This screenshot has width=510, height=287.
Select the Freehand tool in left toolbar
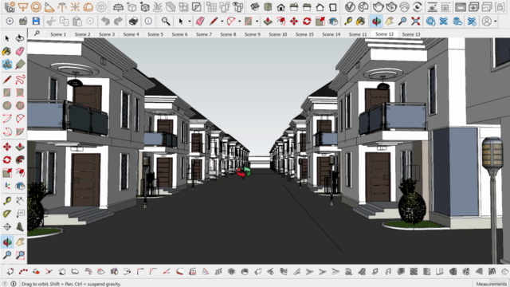pos(20,80)
